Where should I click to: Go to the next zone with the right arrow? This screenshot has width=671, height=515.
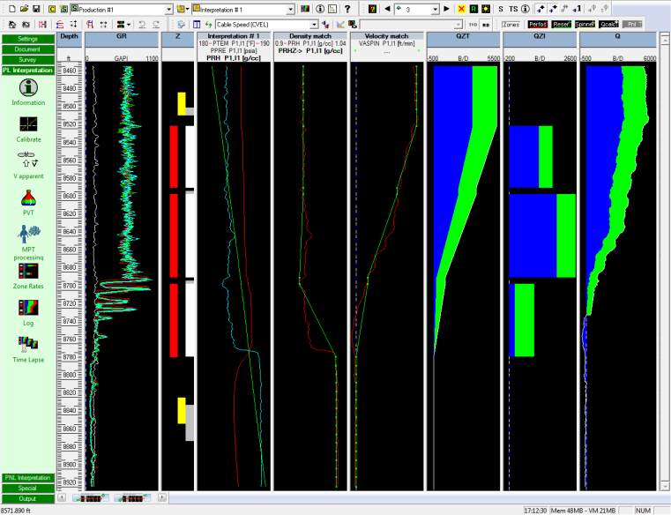[x=447, y=9]
